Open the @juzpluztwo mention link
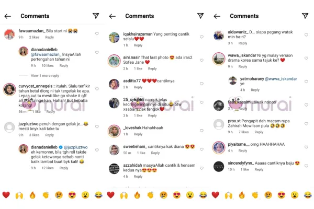 click(x=76, y=147)
